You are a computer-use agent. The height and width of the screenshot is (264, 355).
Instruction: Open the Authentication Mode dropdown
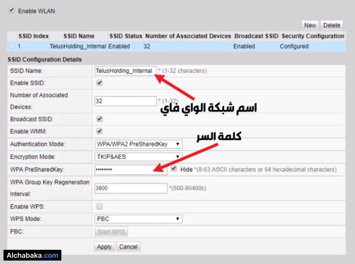tap(138, 144)
